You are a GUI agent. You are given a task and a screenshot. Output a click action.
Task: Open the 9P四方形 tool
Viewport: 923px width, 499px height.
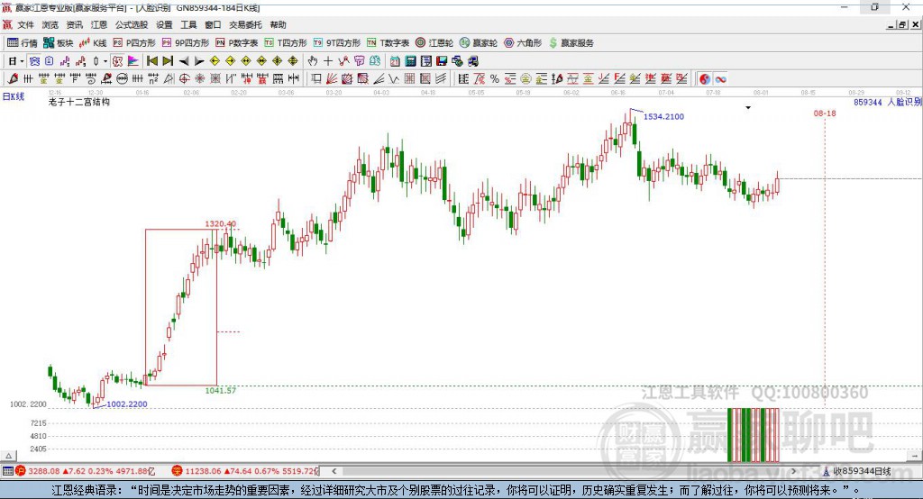point(186,43)
